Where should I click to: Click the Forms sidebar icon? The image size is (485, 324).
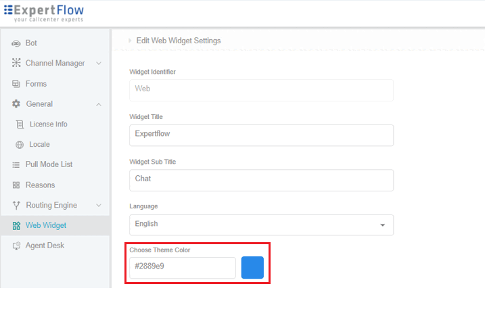[x=16, y=84]
